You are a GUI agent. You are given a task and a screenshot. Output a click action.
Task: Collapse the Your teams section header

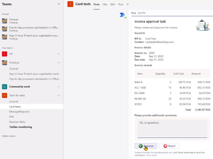tap(7, 48)
